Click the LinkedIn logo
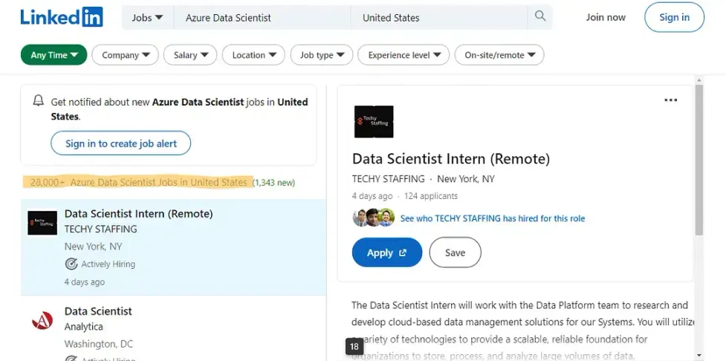This screenshot has width=726, height=361. coord(62,17)
